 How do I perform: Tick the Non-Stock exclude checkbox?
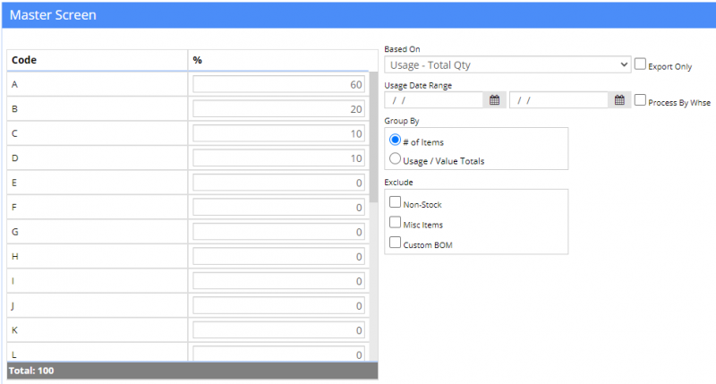click(x=396, y=204)
